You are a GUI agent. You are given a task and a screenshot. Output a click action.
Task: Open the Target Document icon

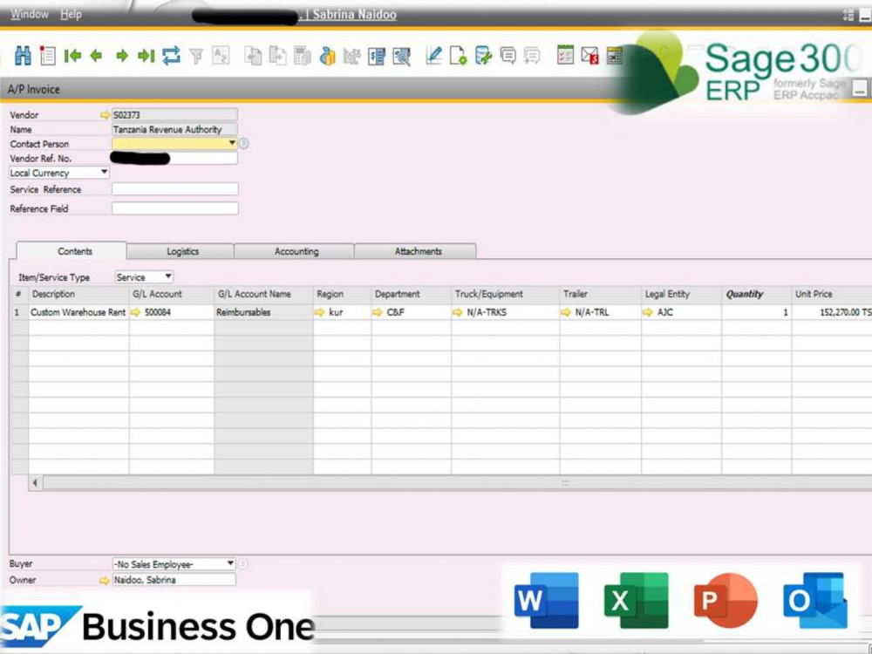point(277,56)
